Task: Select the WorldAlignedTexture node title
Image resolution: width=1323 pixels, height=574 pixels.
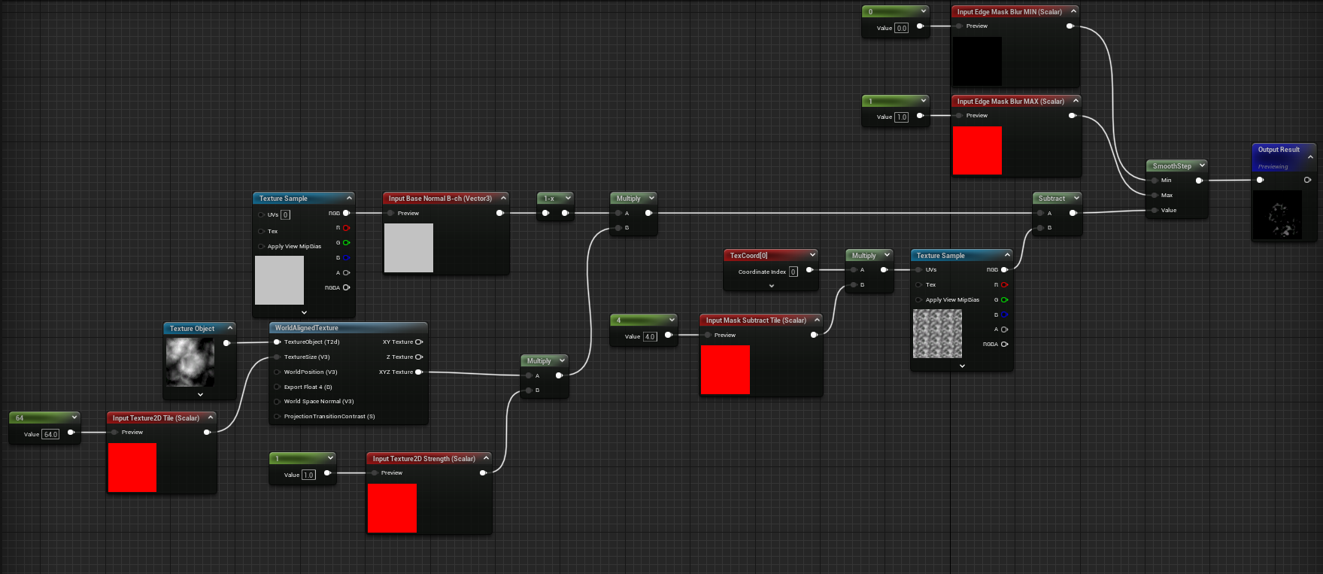Action: tap(306, 328)
